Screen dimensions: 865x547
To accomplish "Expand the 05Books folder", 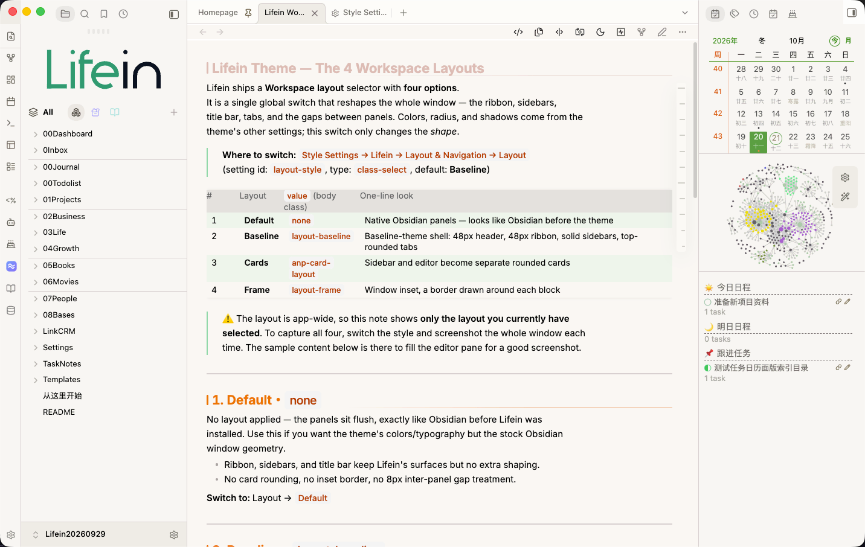I will point(36,266).
